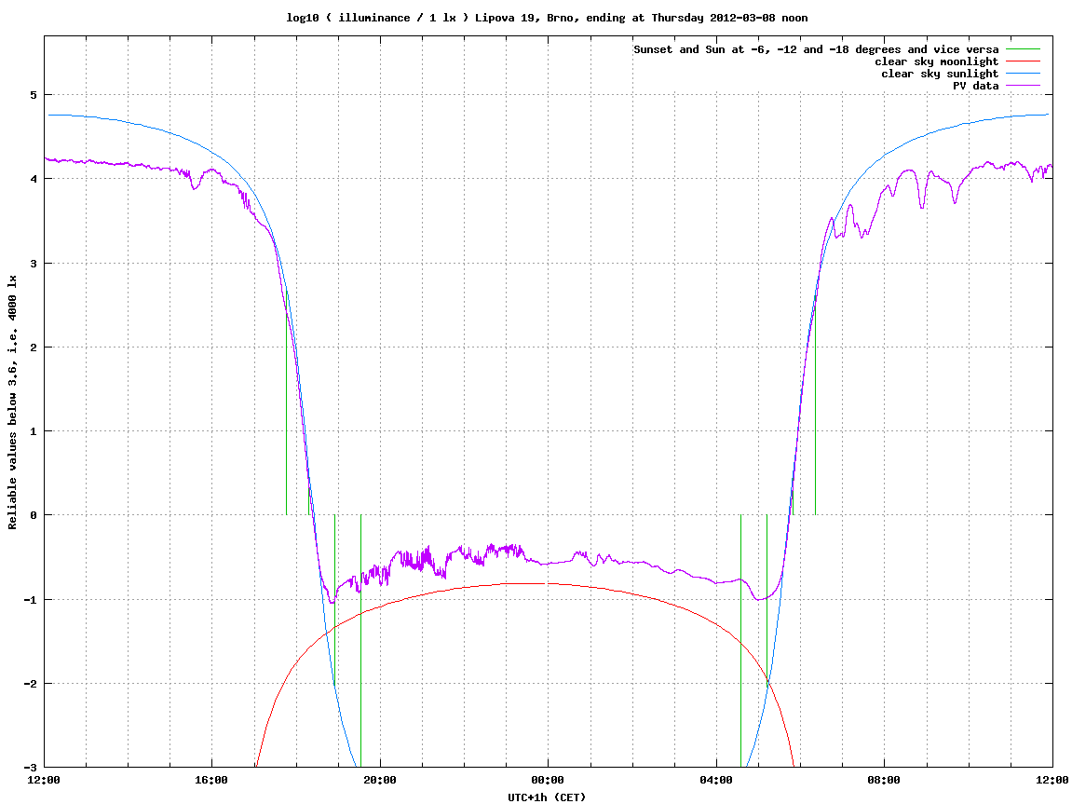Click the 'PV data' legend label
1072x804 pixels.
click(x=975, y=86)
